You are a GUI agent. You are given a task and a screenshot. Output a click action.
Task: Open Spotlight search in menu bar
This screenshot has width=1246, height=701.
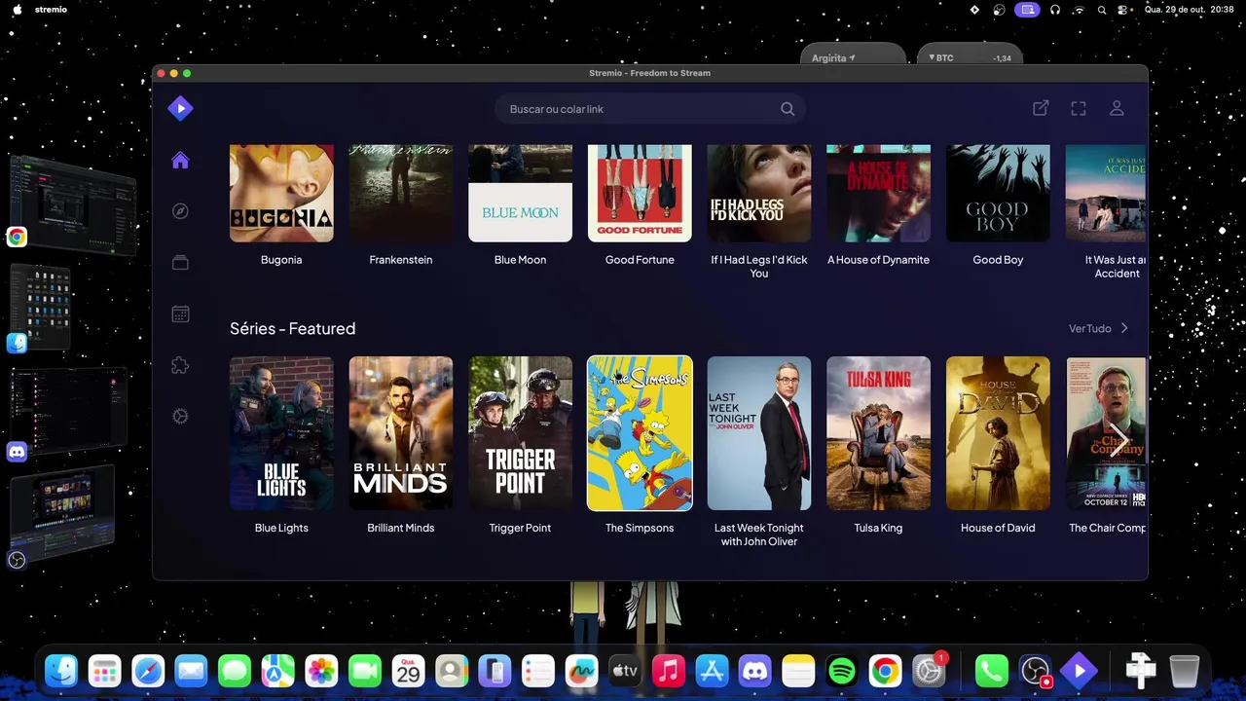click(1102, 10)
